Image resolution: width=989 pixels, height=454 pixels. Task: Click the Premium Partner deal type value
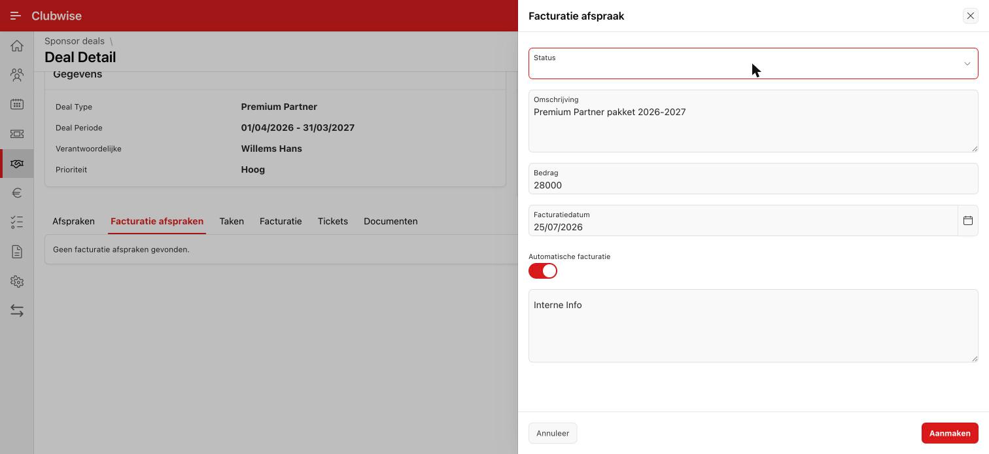[279, 107]
